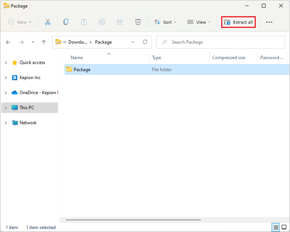The width and height of the screenshot is (290, 232).
Task: Click the '1 item selected' status text
Action: click(x=41, y=227)
